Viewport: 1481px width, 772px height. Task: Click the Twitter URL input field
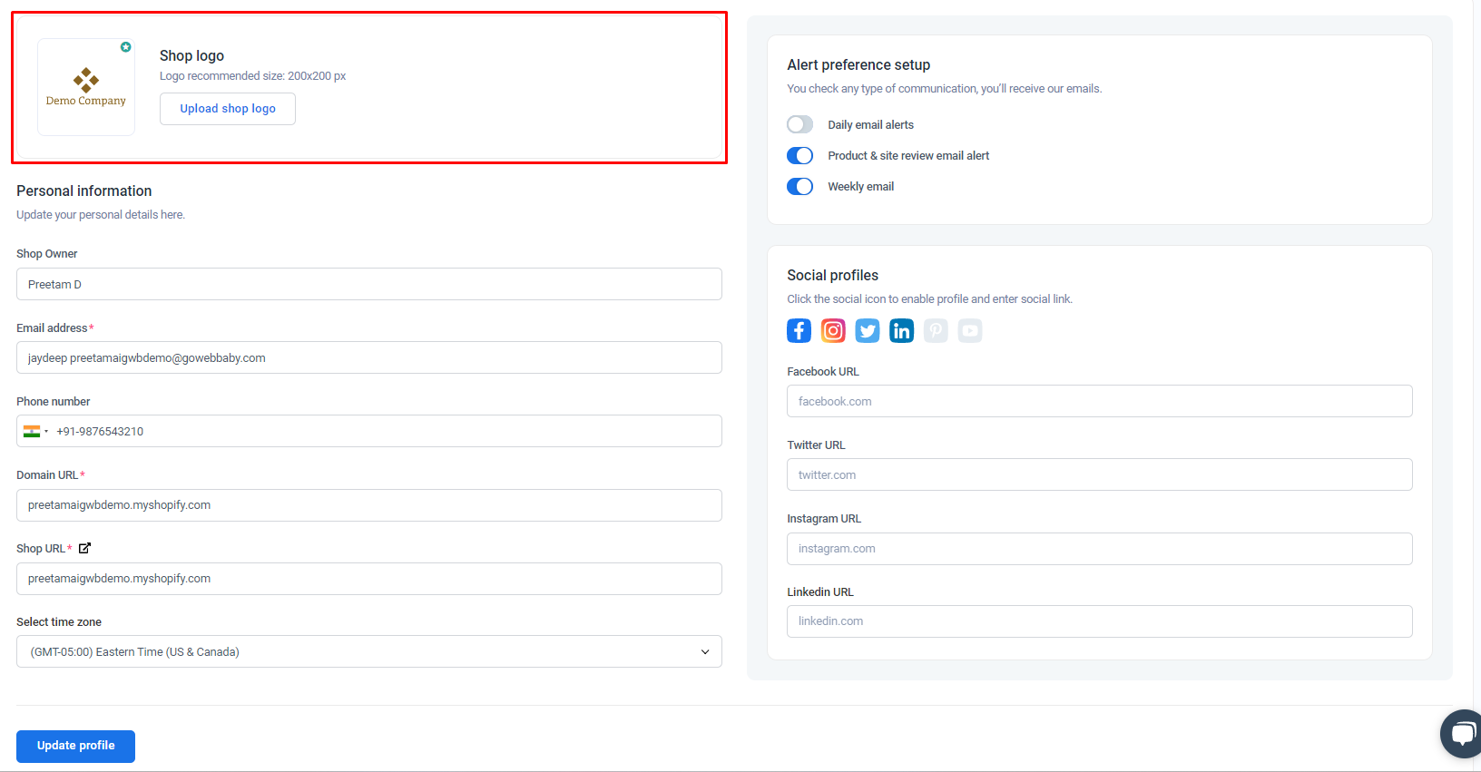tap(1100, 474)
